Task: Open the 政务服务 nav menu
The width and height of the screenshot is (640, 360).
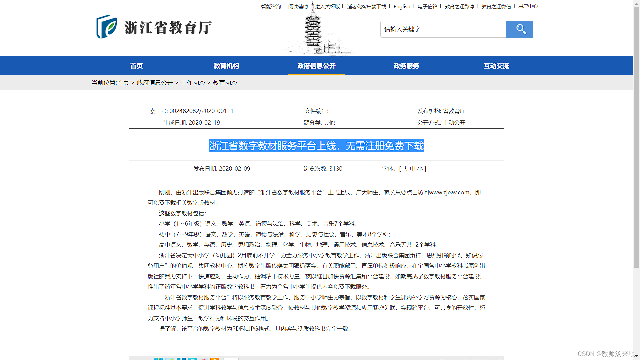Action: pos(406,66)
